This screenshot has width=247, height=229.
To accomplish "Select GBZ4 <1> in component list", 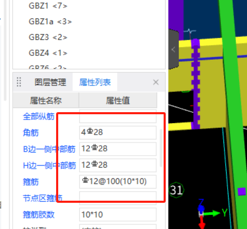I will click(x=48, y=53).
